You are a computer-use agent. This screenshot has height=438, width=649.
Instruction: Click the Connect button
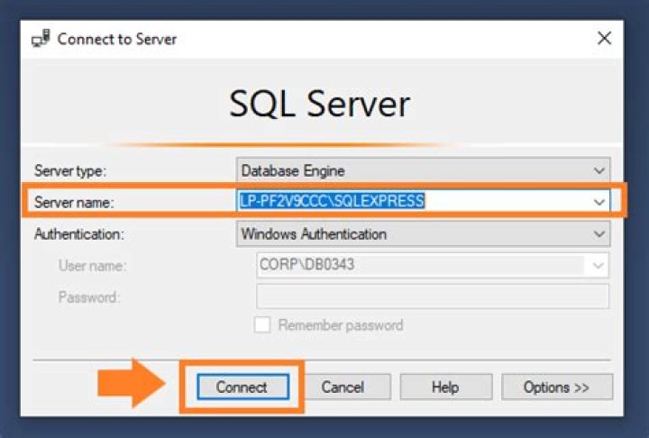[x=243, y=387]
